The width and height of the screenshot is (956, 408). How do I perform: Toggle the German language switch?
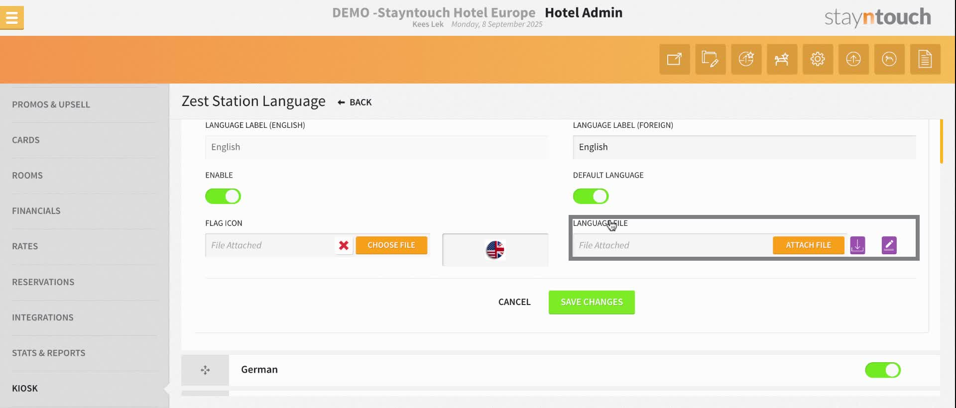tap(883, 370)
